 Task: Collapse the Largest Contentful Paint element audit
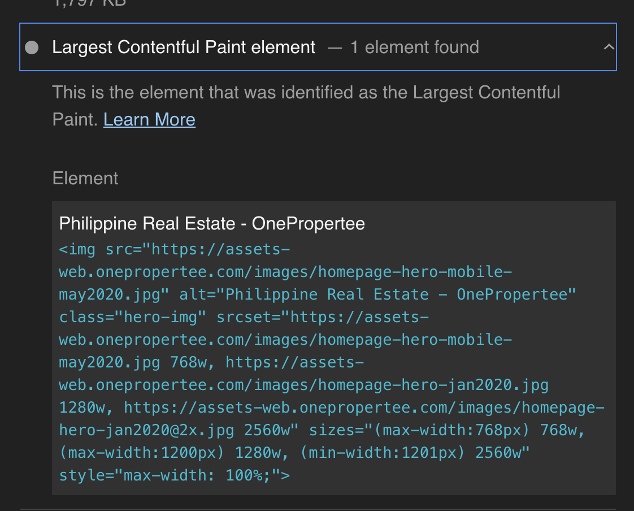tap(609, 47)
